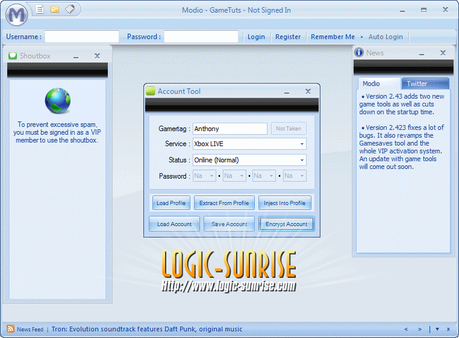This screenshot has height=338, width=459.
Task: Click Inject Into Profile button
Action: coord(284,203)
